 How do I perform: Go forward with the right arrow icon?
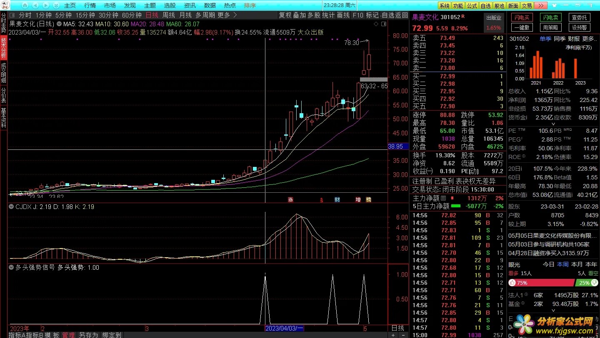[46, 5]
